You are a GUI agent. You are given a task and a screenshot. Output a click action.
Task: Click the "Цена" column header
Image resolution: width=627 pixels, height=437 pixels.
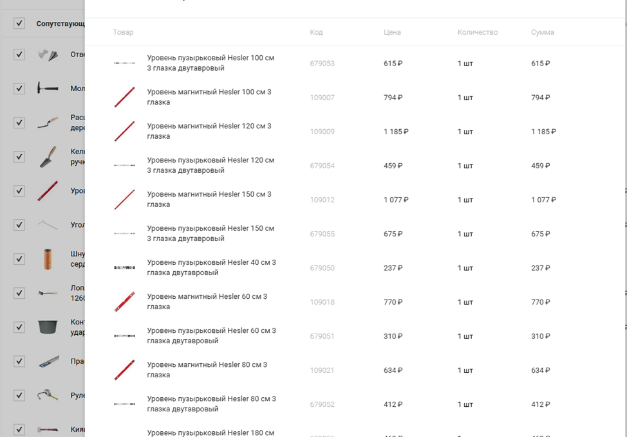click(x=392, y=32)
